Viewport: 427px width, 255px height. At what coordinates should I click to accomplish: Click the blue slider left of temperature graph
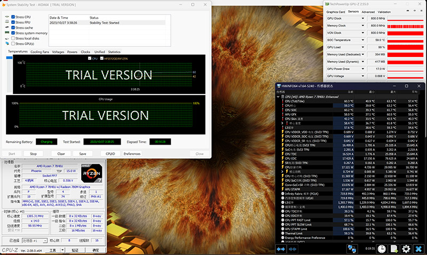(9, 58)
